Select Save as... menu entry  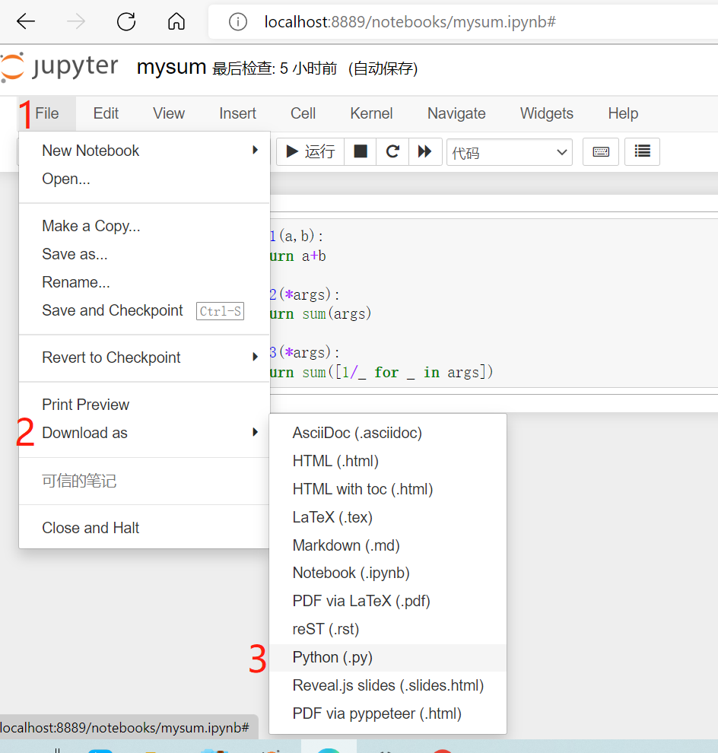pyautogui.click(x=144, y=254)
